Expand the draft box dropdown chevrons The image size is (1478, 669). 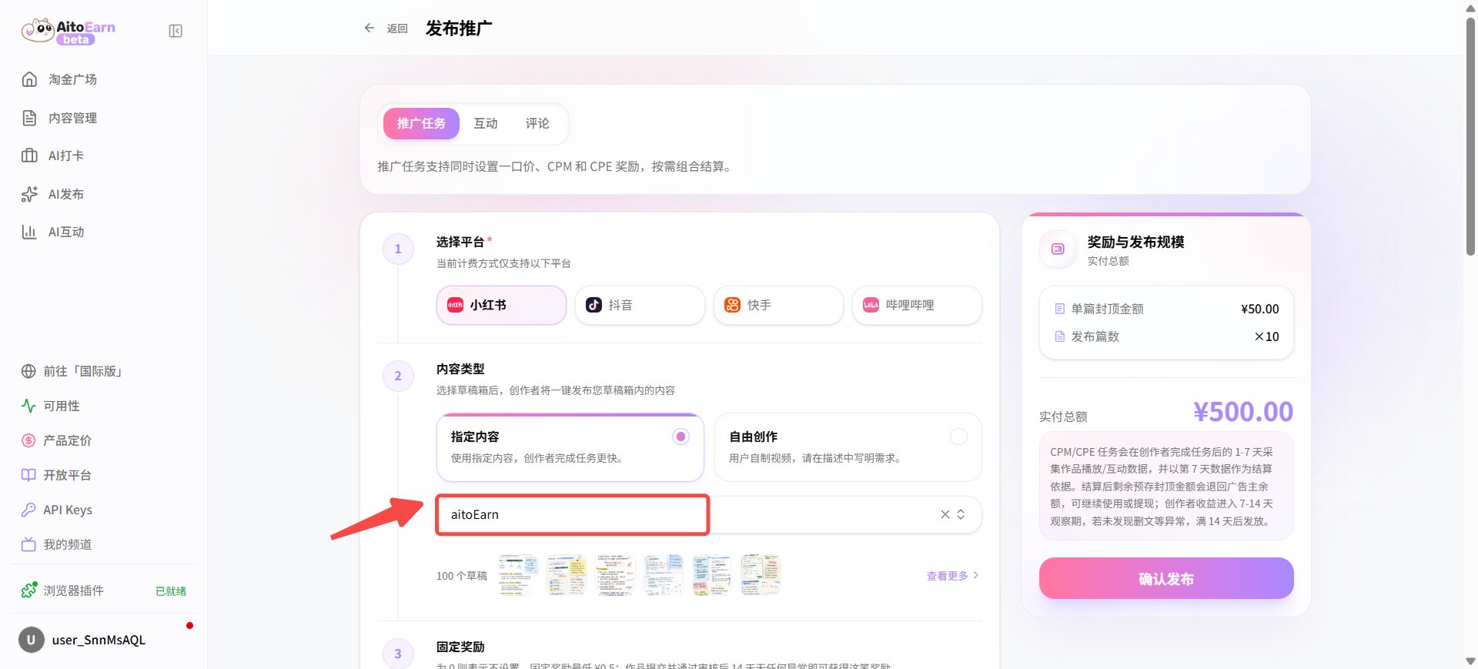coord(961,514)
